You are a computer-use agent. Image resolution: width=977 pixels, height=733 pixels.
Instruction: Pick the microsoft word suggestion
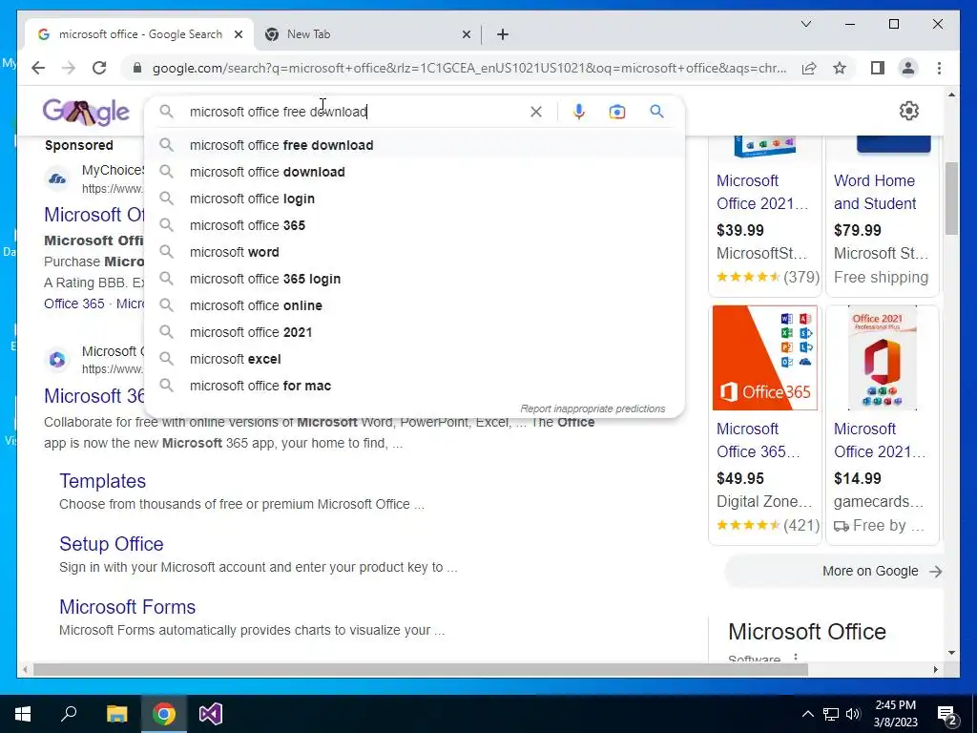[x=414, y=252]
